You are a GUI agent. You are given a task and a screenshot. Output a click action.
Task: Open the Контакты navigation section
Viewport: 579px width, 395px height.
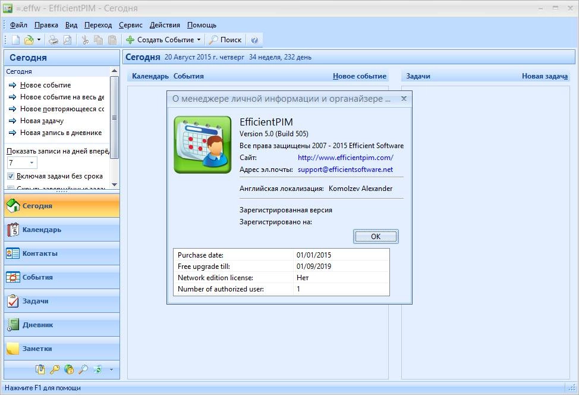pos(62,253)
